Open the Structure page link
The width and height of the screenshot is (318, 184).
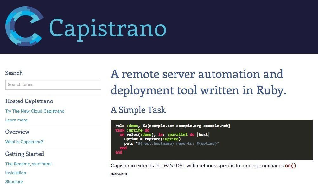click(14, 181)
